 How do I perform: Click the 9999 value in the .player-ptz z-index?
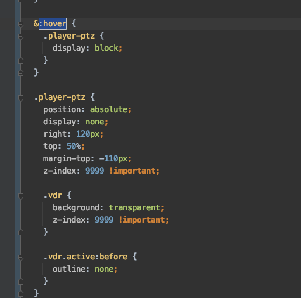pyautogui.click(x=95, y=171)
